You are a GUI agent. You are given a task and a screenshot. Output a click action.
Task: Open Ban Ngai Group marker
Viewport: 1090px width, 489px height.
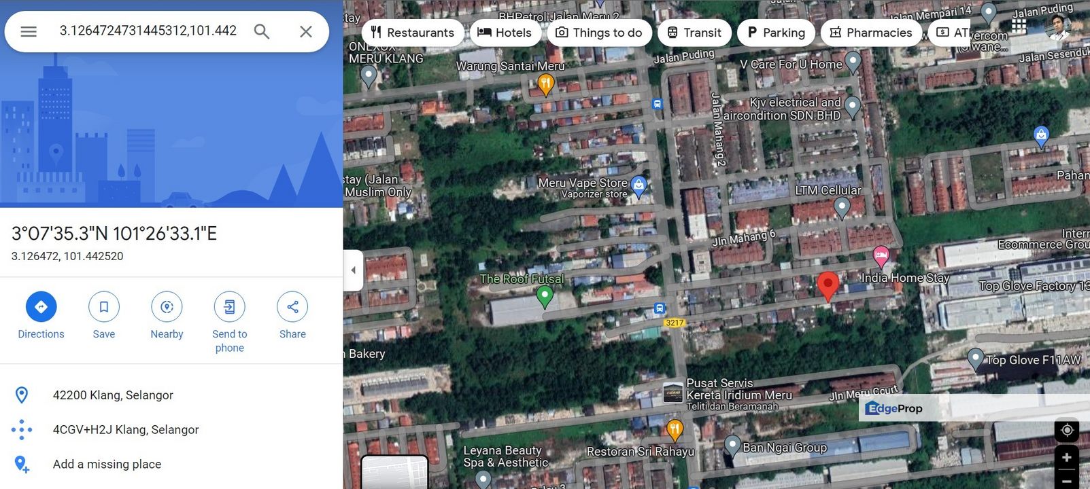pos(732,446)
